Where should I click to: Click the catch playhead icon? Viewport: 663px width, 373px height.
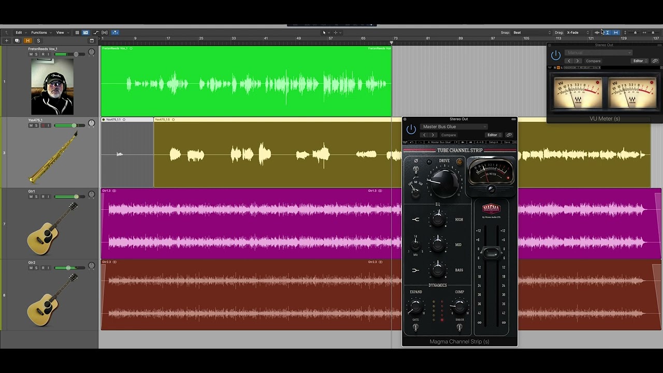pyautogui.click(x=115, y=33)
